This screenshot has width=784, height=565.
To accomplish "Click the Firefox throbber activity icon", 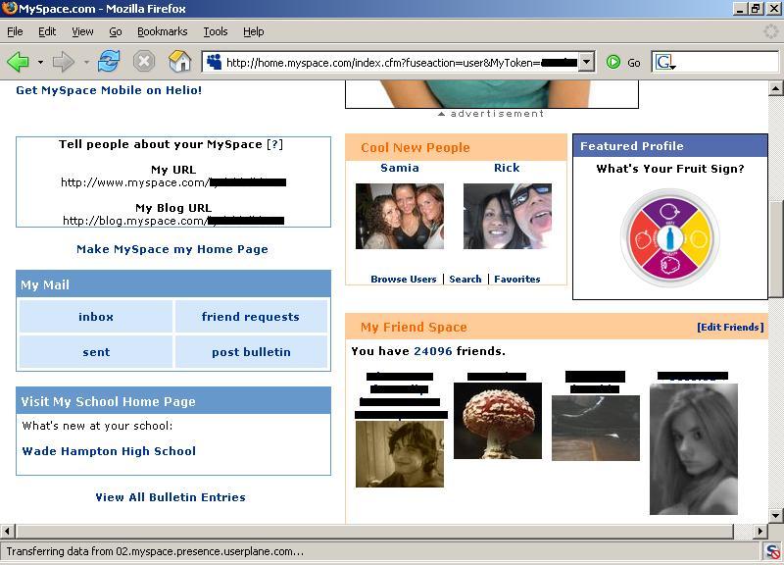I will click(x=771, y=31).
